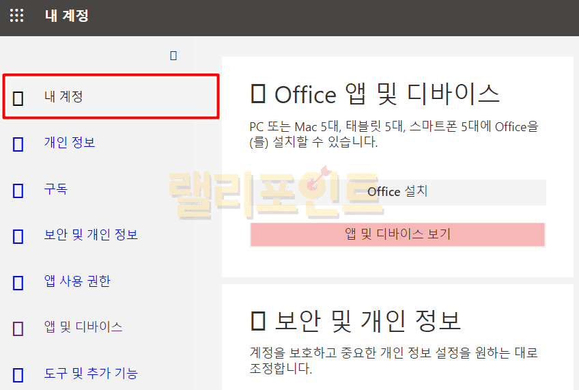This screenshot has width=579, height=390.
Task: Click the 앱 및 디바이스 sidebar icon
Action: pyautogui.click(x=18, y=328)
